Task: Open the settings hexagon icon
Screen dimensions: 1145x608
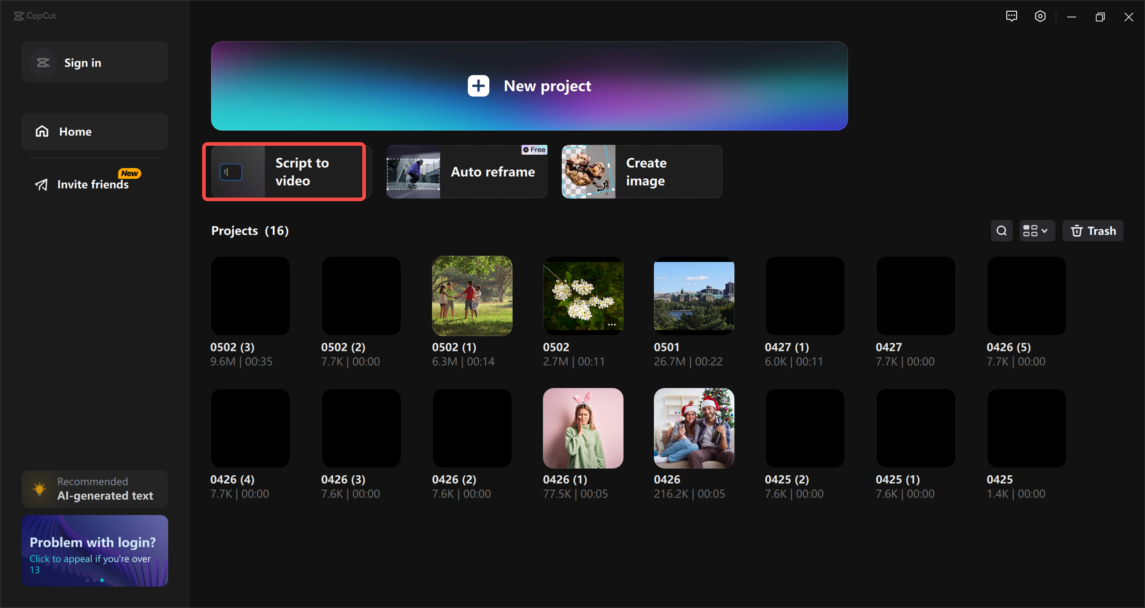Action: pyautogui.click(x=1040, y=17)
